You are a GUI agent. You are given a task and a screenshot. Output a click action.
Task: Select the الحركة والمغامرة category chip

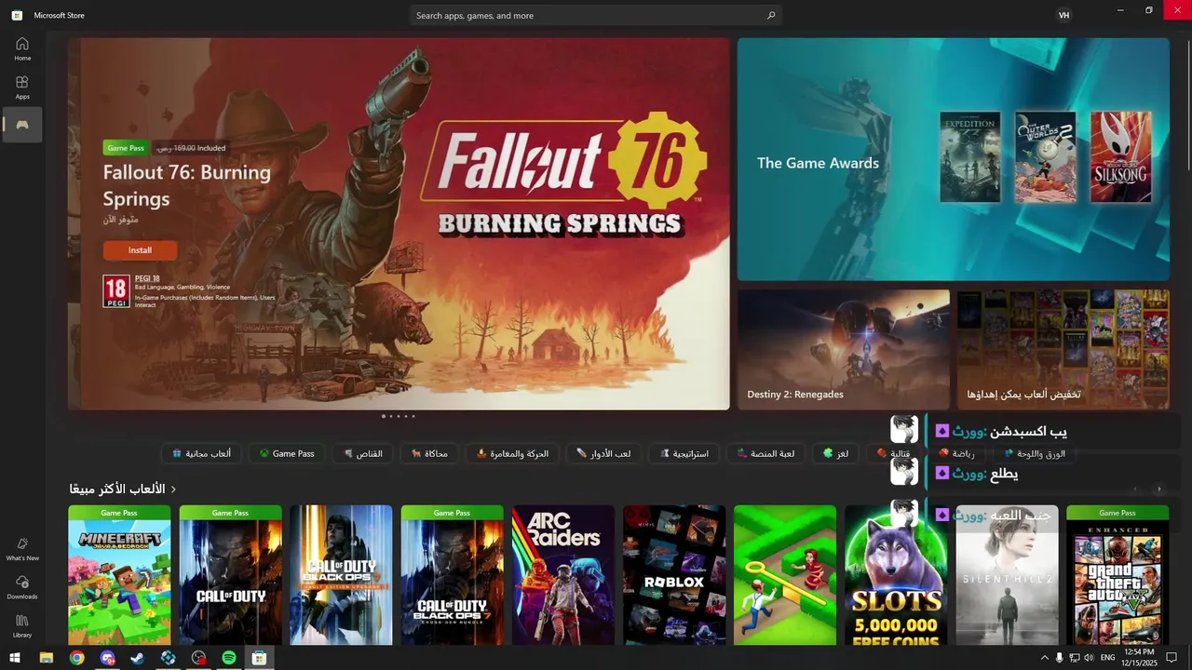[512, 454]
